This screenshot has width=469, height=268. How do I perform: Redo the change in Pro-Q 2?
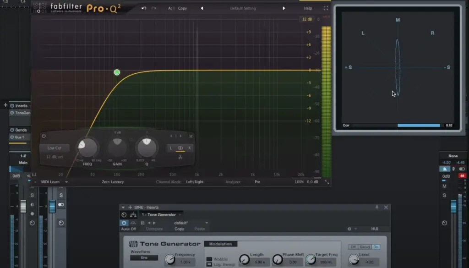154,8
